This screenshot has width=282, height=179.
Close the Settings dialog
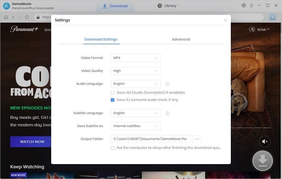226,20
